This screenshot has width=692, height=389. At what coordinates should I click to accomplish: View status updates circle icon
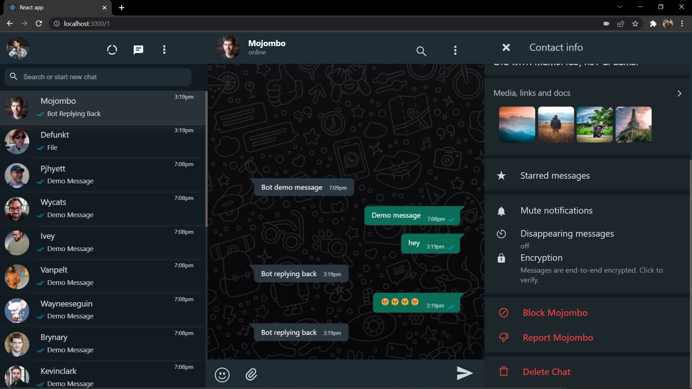112,50
